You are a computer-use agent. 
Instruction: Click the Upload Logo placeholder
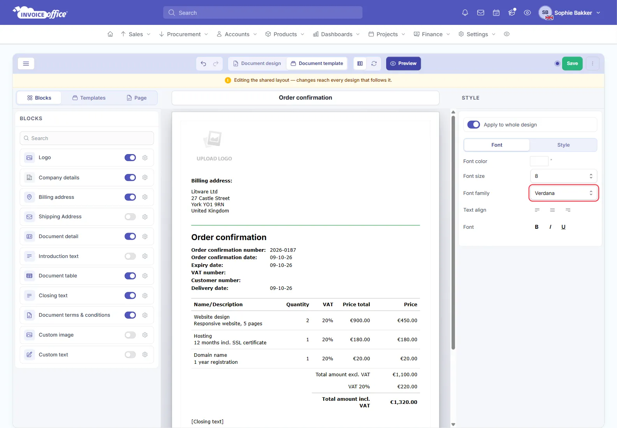(x=214, y=146)
